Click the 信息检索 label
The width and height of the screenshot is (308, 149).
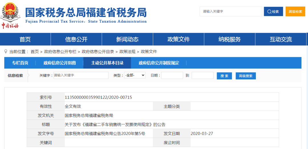[x=15, y=76]
